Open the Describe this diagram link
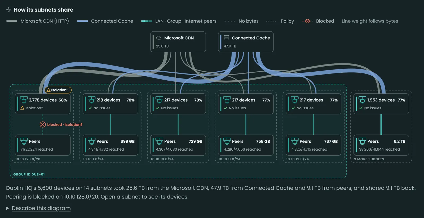The image size is (424, 218). tap(41, 208)
